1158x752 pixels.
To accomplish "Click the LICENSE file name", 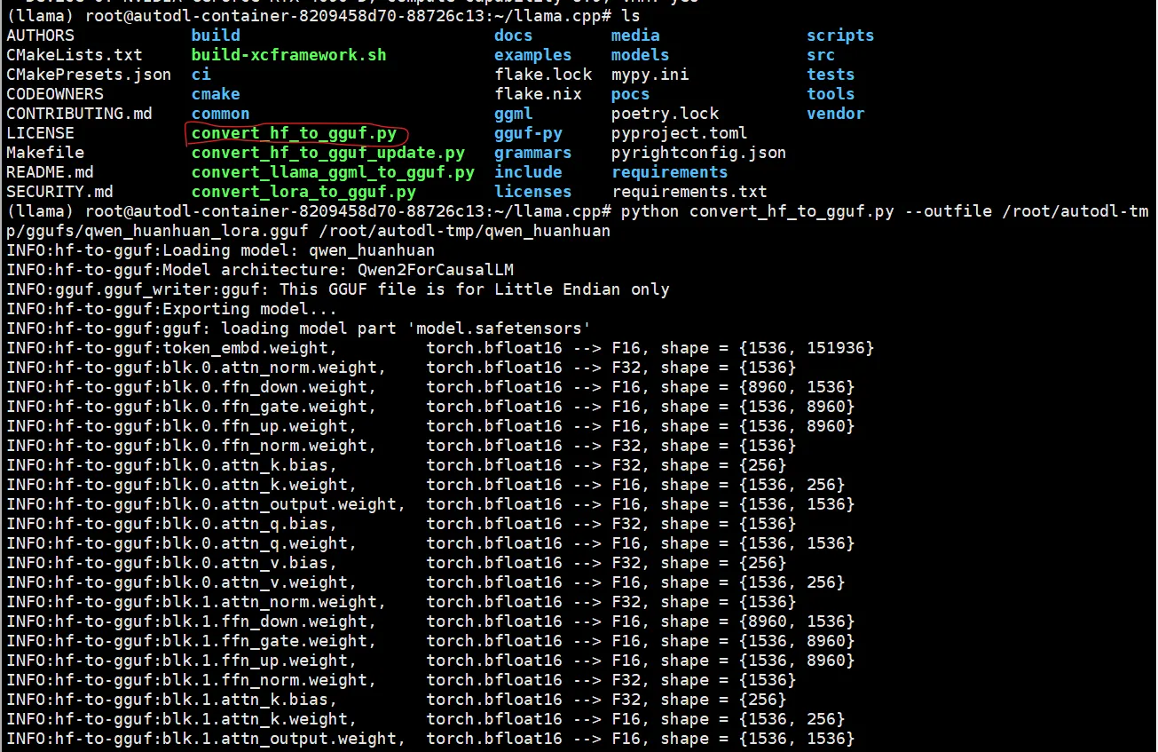I will pyautogui.click(x=41, y=133).
